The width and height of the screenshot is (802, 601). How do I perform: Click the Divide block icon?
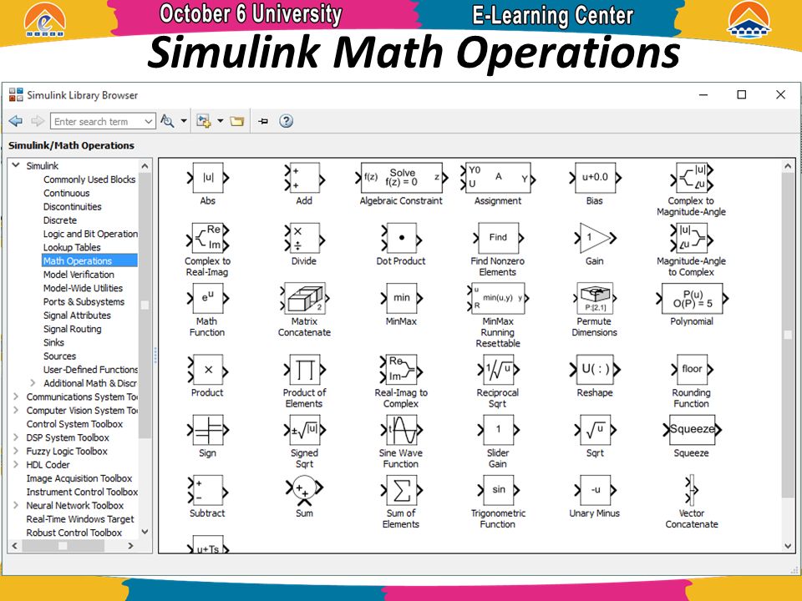tap(304, 238)
